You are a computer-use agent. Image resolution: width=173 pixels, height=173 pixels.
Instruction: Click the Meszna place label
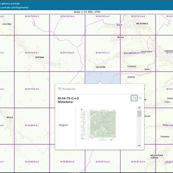(121, 37)
